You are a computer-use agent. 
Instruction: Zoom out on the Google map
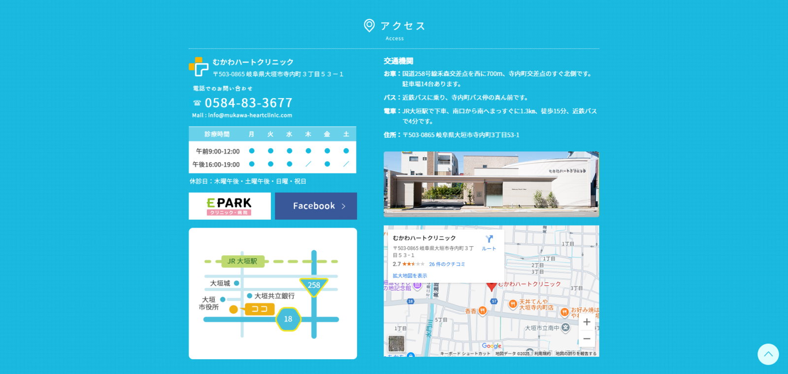[587, 339]
